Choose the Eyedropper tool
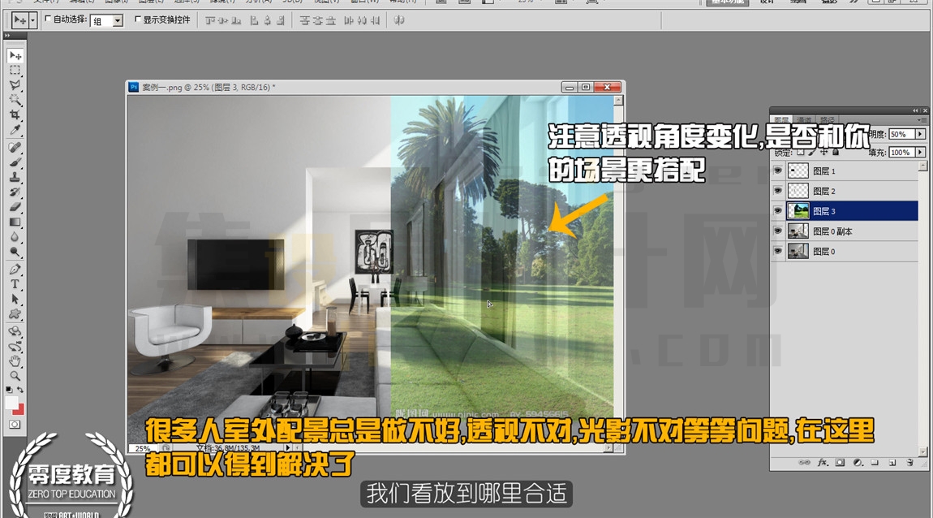Image resolution: width=933 pixels, height=518 pixels. (x=15, y=129)
